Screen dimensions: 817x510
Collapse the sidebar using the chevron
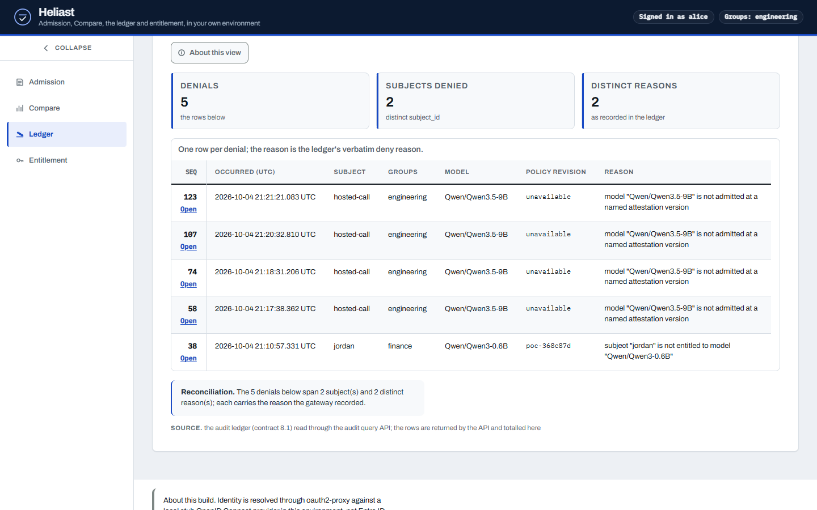[x=46, y=48]
